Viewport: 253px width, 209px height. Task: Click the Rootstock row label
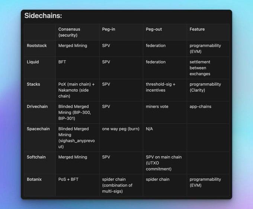pos(36,46)
